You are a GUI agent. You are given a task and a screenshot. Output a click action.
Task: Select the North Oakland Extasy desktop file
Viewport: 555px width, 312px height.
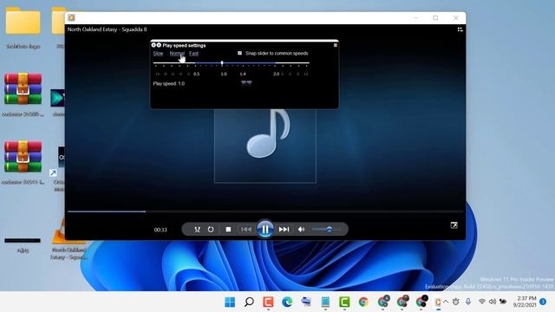(x=69, y=239)
